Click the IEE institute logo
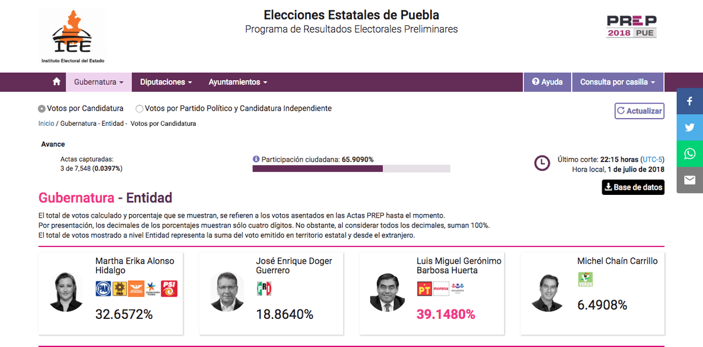The image size is (703, 347). pos(72,34)
